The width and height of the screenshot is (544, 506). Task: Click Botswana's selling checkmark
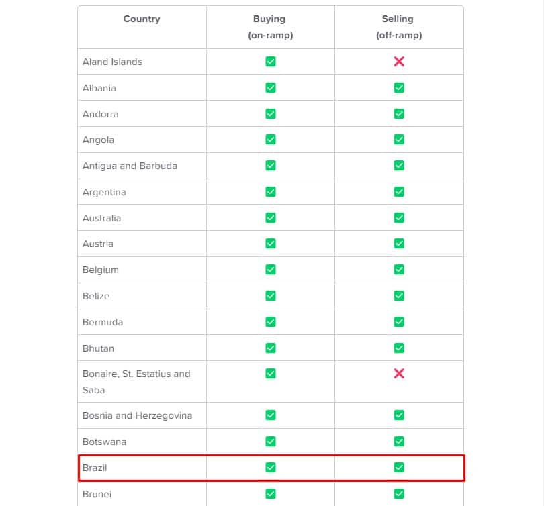[399, 442]
